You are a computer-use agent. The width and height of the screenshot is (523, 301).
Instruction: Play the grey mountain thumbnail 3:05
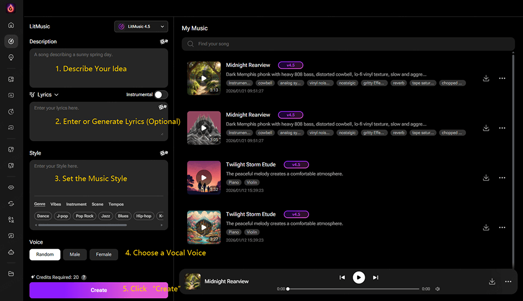click(x=204, y=128)
